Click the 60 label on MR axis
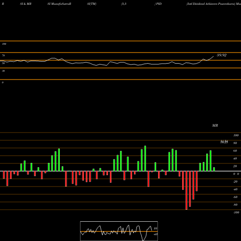This screenshot has width=241, height=241. point(235,151)
